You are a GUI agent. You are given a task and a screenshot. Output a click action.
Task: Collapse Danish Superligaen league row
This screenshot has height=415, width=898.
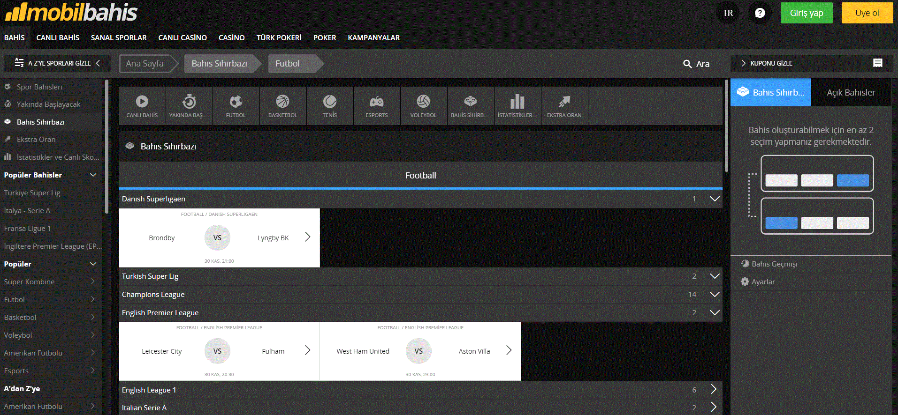coord(420,199)
